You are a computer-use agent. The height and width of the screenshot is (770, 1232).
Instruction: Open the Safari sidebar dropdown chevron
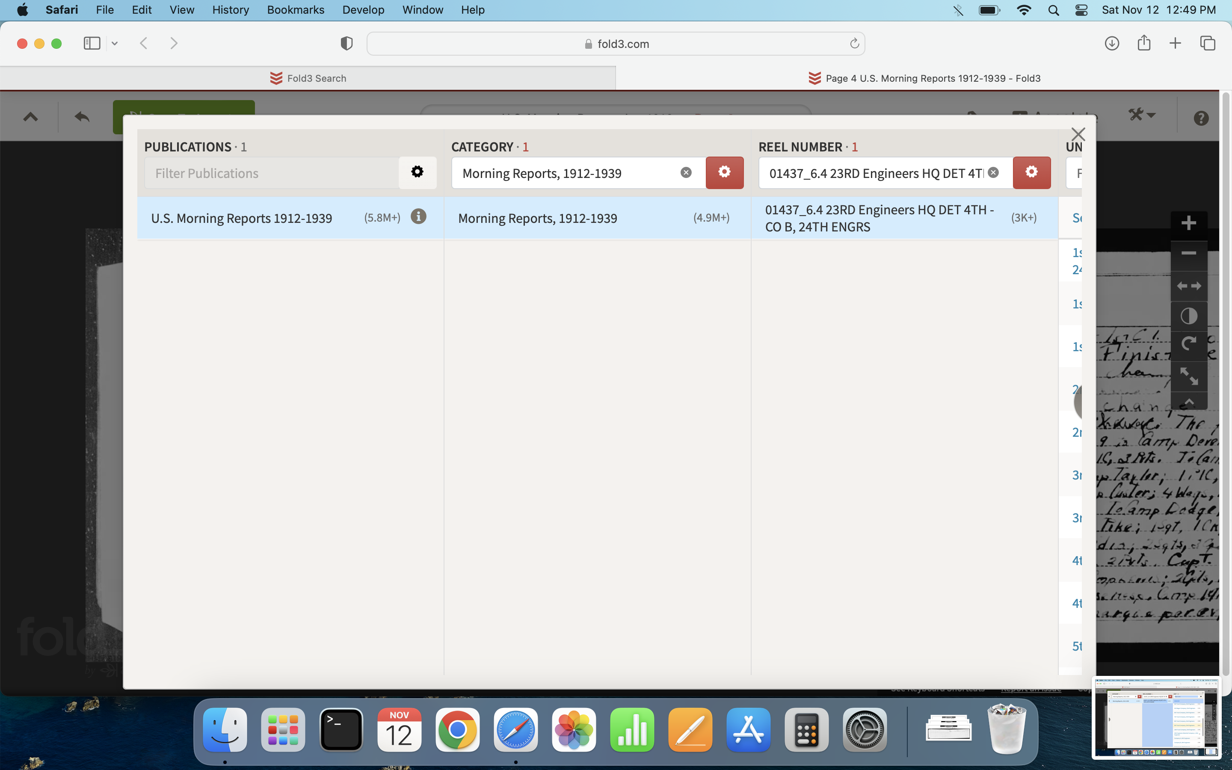coord(115,44)
